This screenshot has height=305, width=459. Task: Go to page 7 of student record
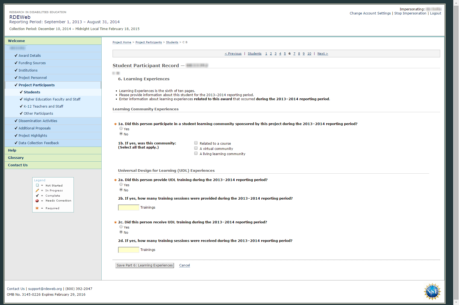point(294,54)
